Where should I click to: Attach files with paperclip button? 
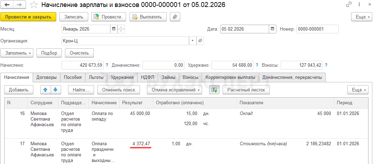click(x=175, y=17)
